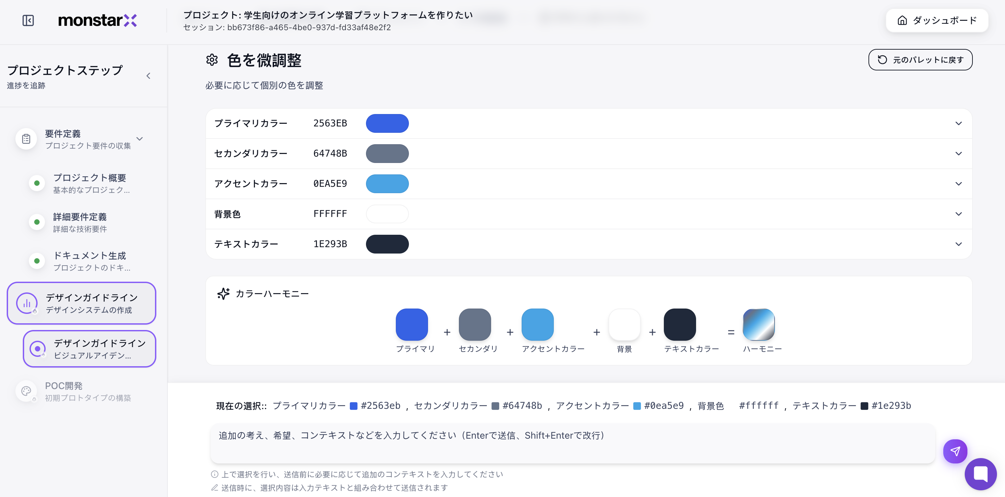Click the green dot next to プロジェクト概要
Image resolution: width=1005 pixels, height=497 pixels.
pos(37,183)
